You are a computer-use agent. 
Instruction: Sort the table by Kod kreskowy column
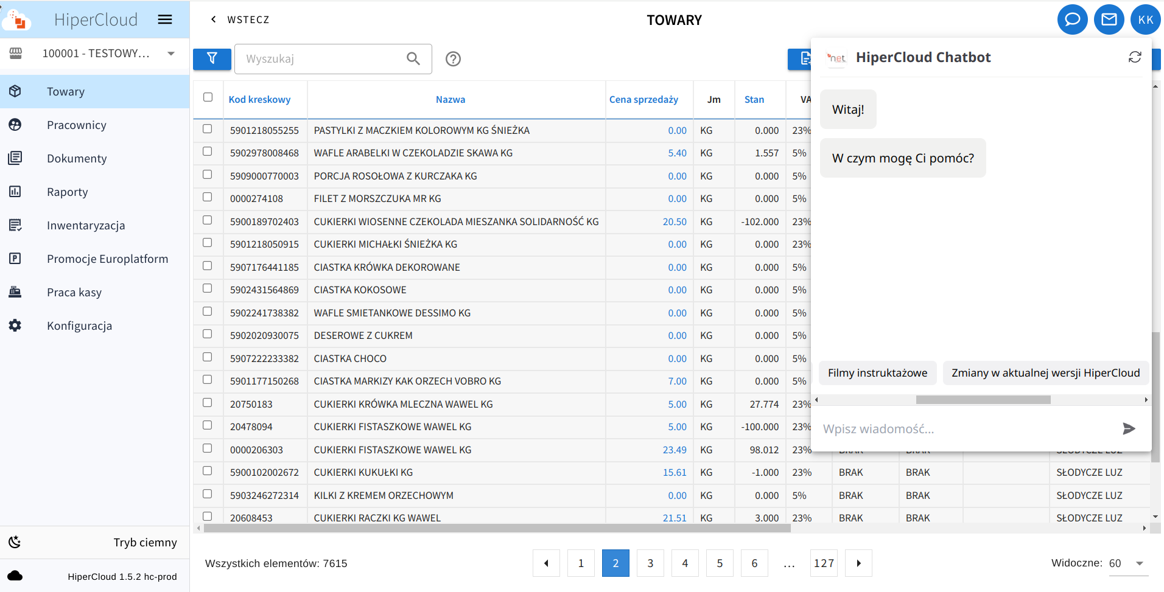(259, 99)
